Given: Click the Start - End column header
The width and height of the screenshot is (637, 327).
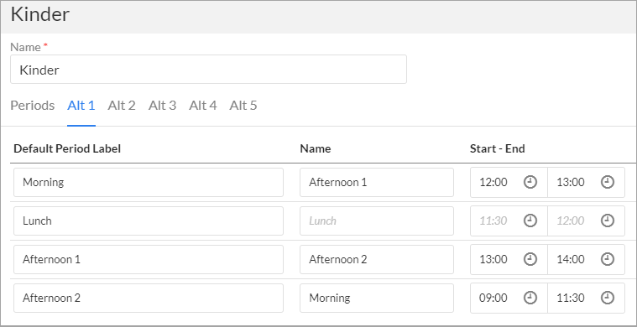Looking at the screenshot, I should (497, 148).
